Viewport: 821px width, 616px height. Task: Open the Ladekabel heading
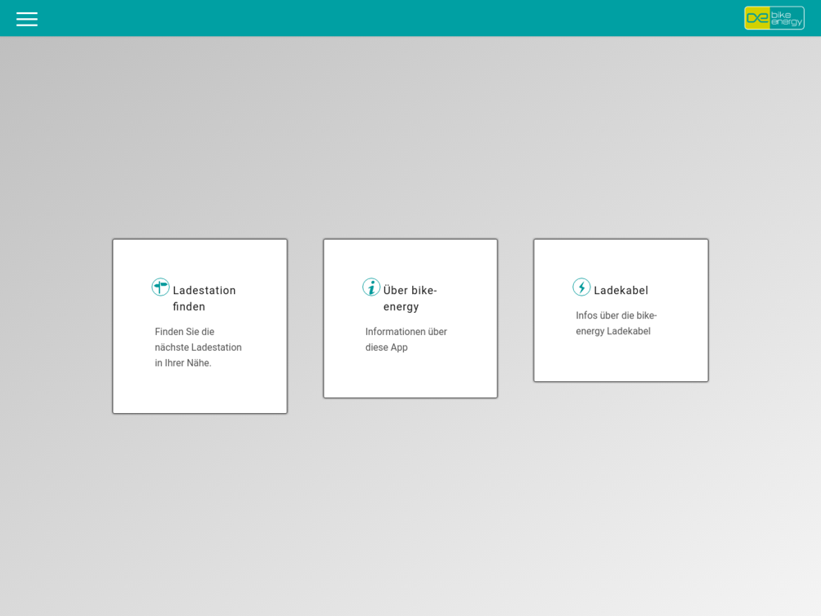(x=621, y=290)
